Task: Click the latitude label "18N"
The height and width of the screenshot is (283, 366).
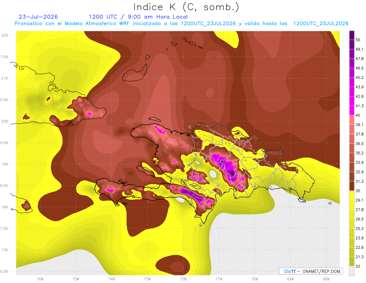Action: click(5, 207)
